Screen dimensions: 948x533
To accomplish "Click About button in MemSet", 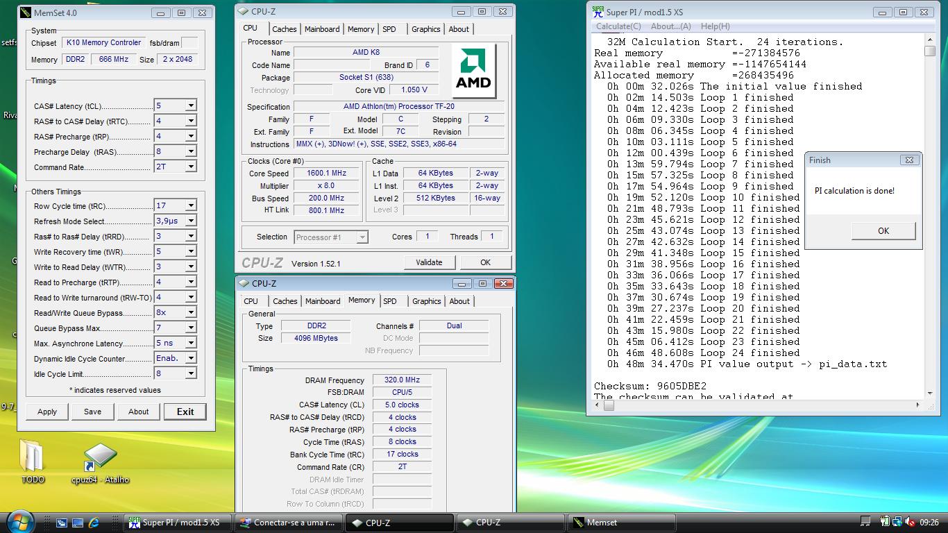I will pos(139,412).
